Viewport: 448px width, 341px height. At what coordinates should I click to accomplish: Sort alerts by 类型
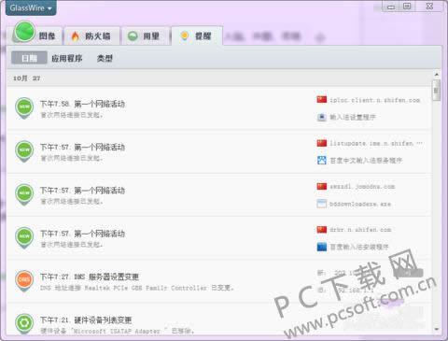105,58
